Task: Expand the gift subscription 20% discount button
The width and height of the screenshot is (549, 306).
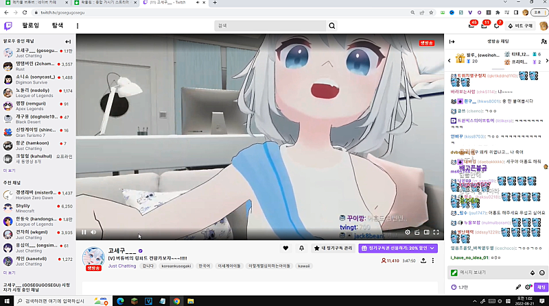Action: coord(400,248)
